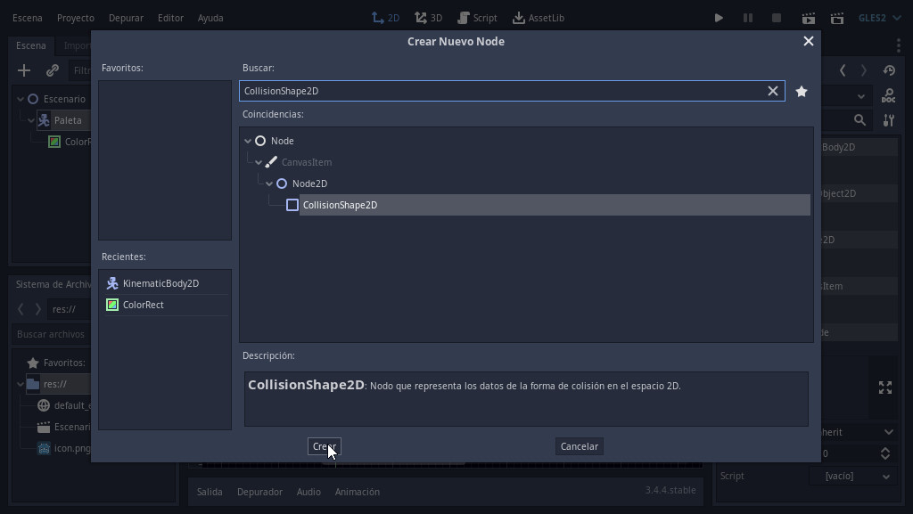Instance a child scene with link icon
Screen dimensions: 913x514
pos(53,70)
